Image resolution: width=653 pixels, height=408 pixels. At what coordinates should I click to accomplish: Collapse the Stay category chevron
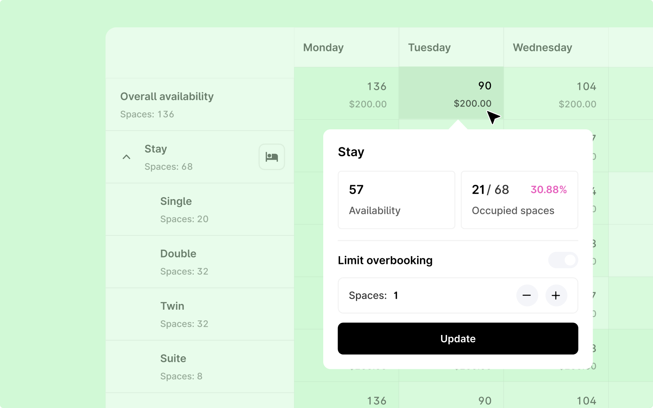127,157
